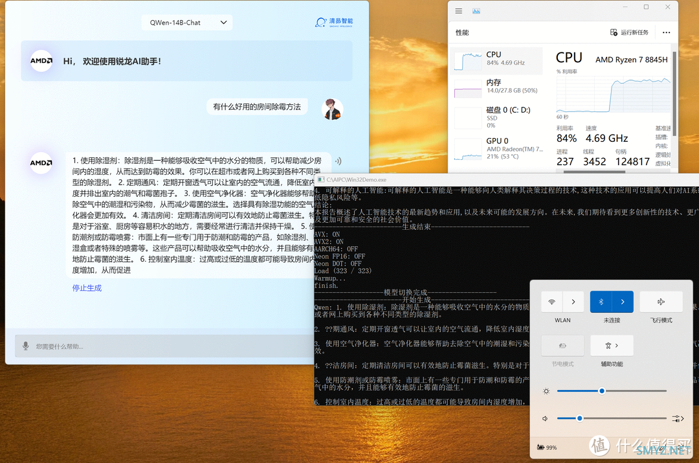Open the sound output device selector
The height and width of the screenshot is (463, 699).
678,419
